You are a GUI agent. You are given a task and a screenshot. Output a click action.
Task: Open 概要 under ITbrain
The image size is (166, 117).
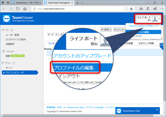tap(8, 56)
